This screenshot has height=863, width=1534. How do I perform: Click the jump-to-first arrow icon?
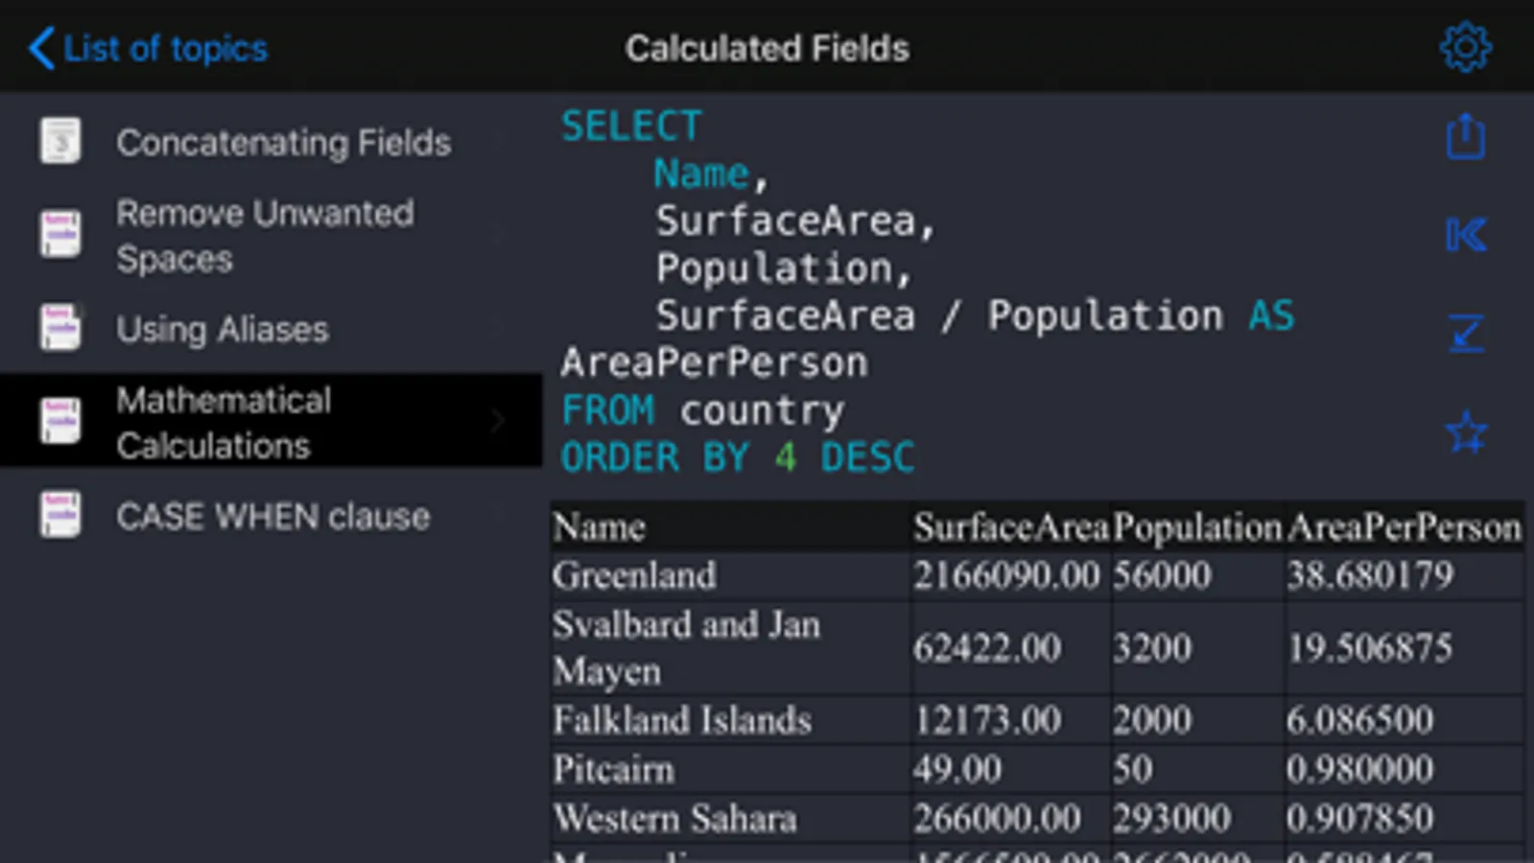[1465, 235]
